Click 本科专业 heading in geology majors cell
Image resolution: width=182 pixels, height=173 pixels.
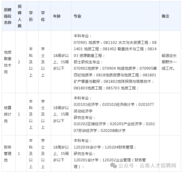[x=83, y=36]
